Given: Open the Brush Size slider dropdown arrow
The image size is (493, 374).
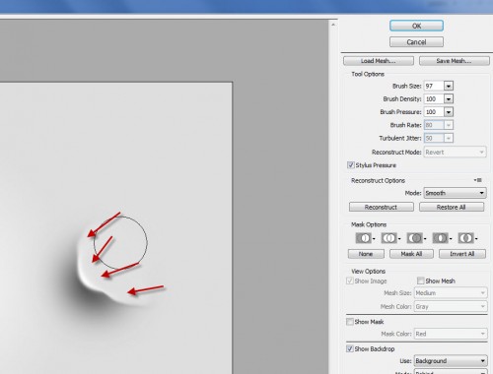Looking at the screenshot, I should pos(449,86).
